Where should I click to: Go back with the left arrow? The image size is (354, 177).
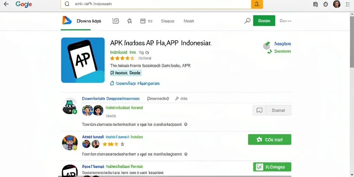point(6,4)
